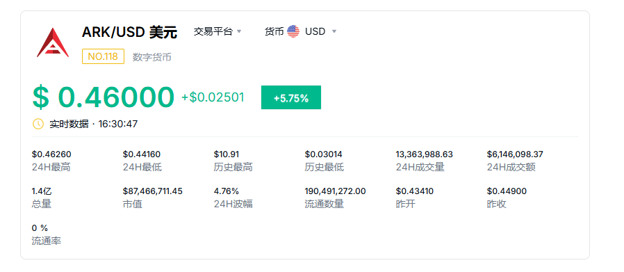Viewport: 624px width, 272px height.
Task: Click the 数字货币 label
Action: (x=152, y=57)
